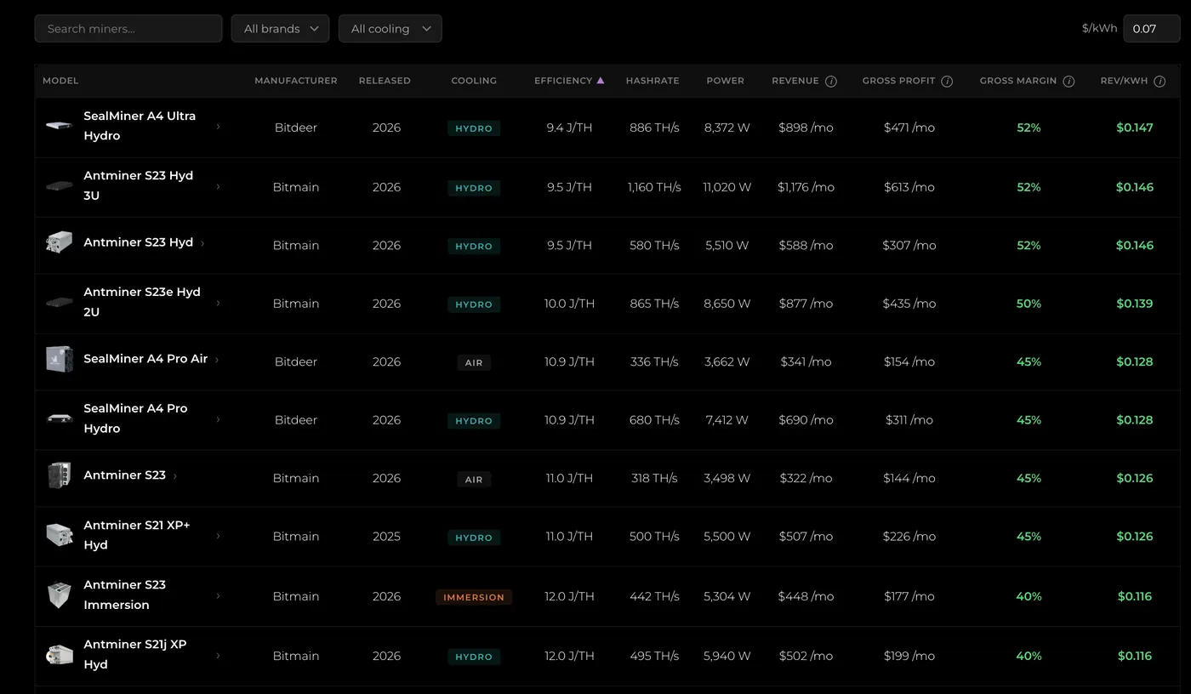Click the $1,176 /mo revenue value
1191x694 pixels.
click(806, 187)
